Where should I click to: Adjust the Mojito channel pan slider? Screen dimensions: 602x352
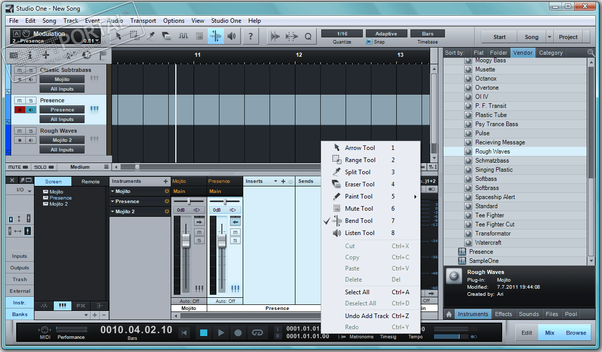[189, 201]
